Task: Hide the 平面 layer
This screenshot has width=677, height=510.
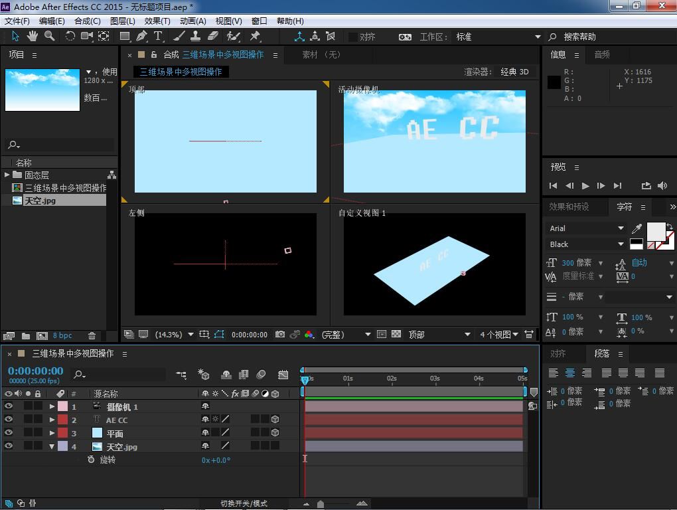Action: pyautogui.click(x=8, y=432)
